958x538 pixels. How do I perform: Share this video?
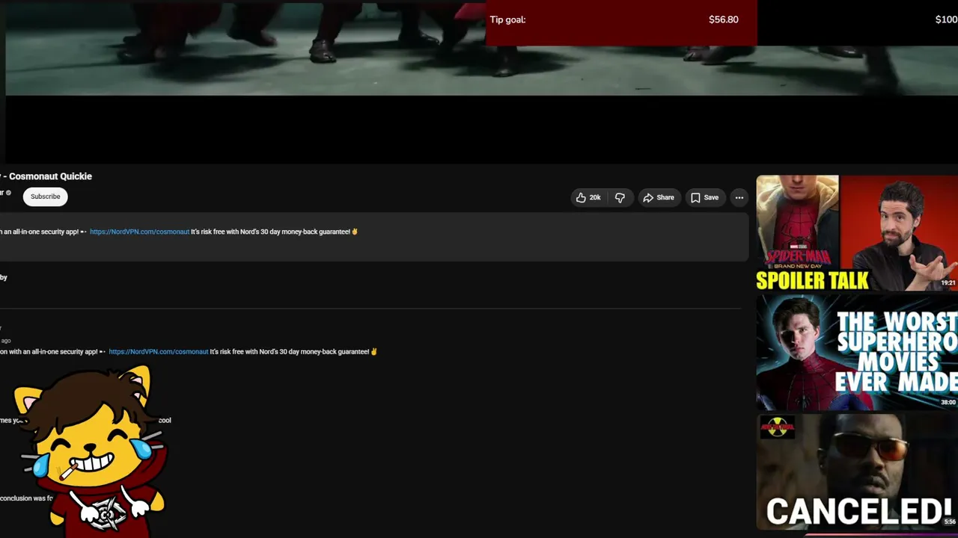659,197
